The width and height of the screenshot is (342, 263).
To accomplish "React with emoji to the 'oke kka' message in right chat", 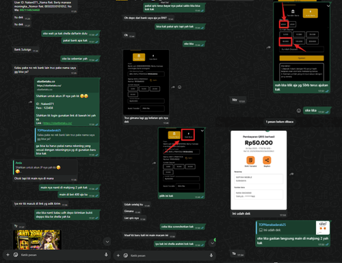I will [x=299, y=110].
